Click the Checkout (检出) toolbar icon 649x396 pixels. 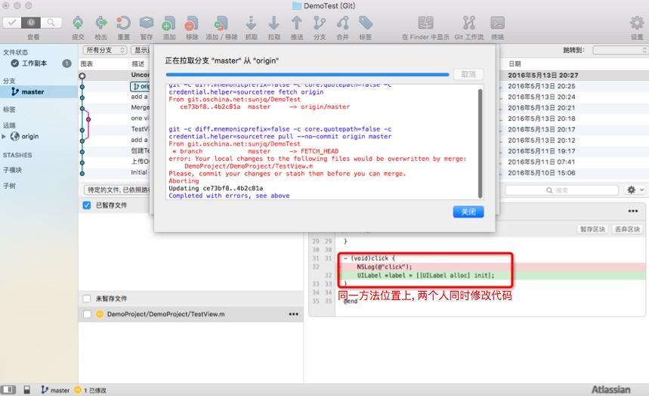101,23
